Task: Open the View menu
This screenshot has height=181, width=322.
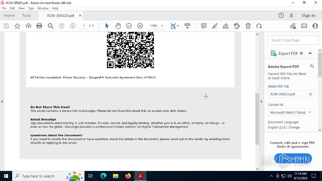Action: point(21,8)
